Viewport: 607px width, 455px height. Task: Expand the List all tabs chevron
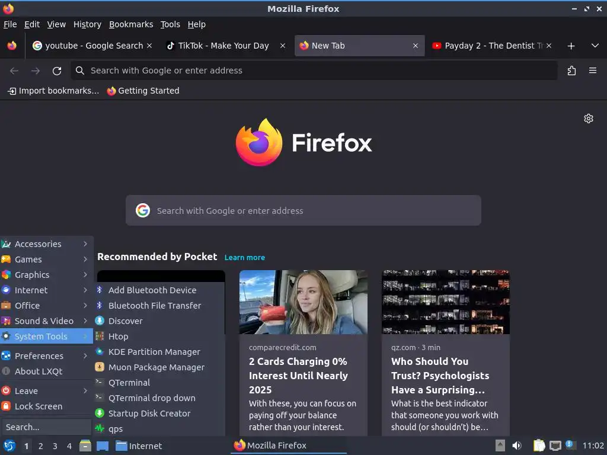595,46
